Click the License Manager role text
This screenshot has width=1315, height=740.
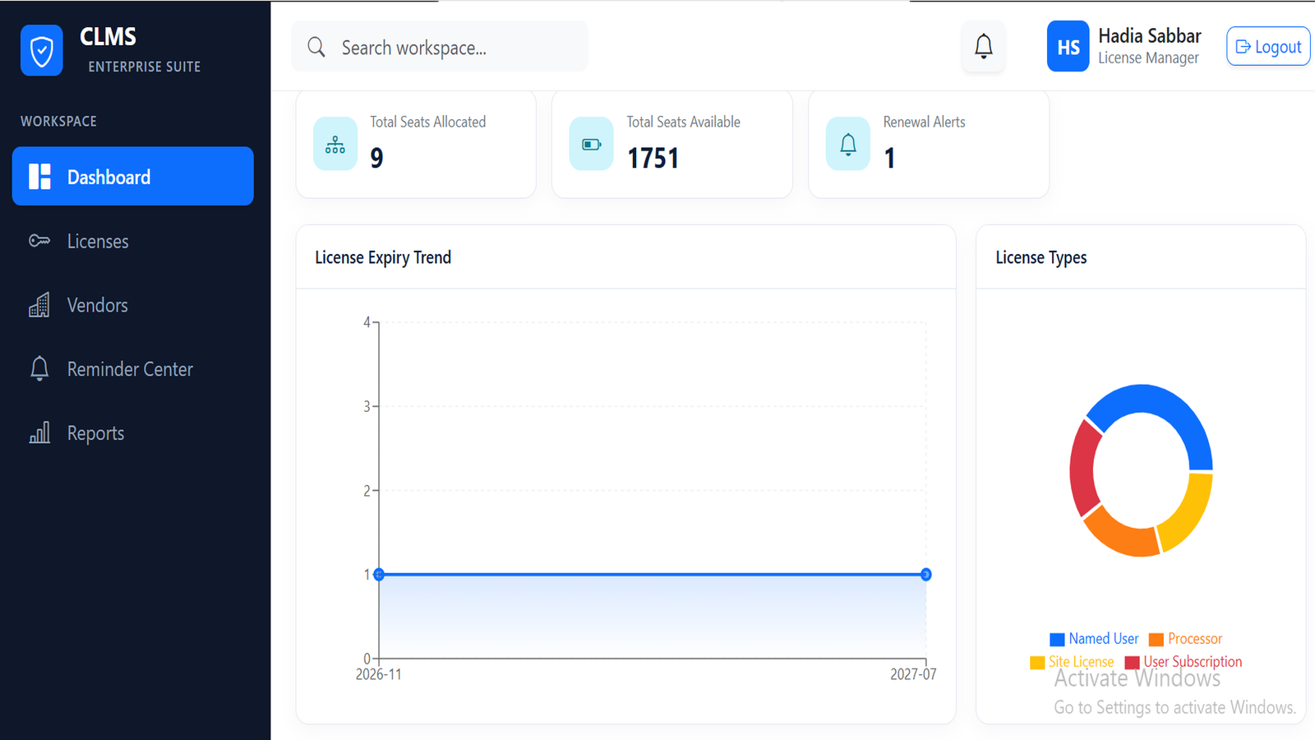point(1148,58)
